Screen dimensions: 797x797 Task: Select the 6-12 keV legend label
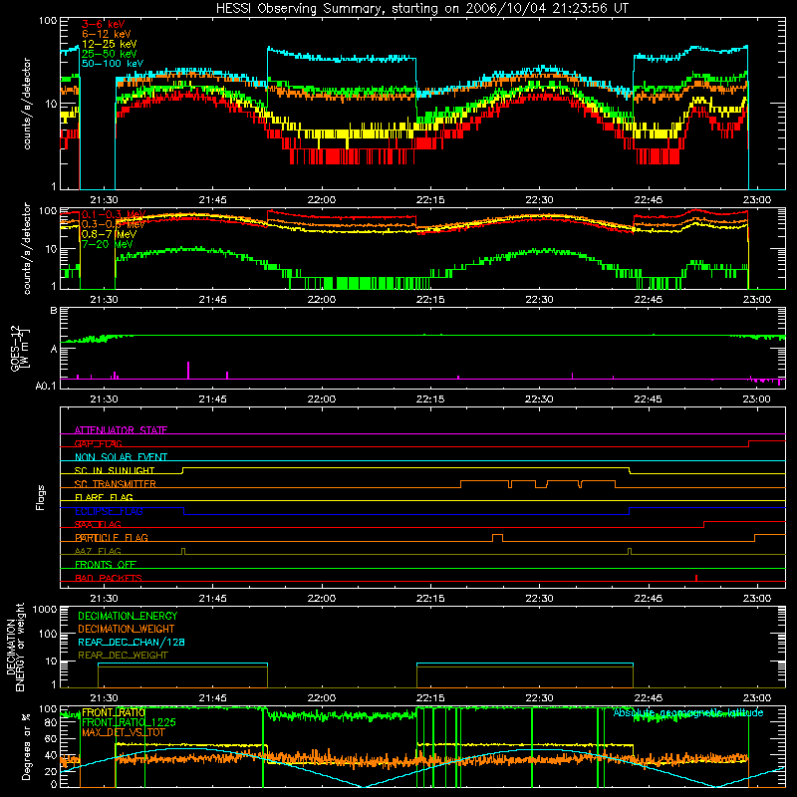point(107,34)
